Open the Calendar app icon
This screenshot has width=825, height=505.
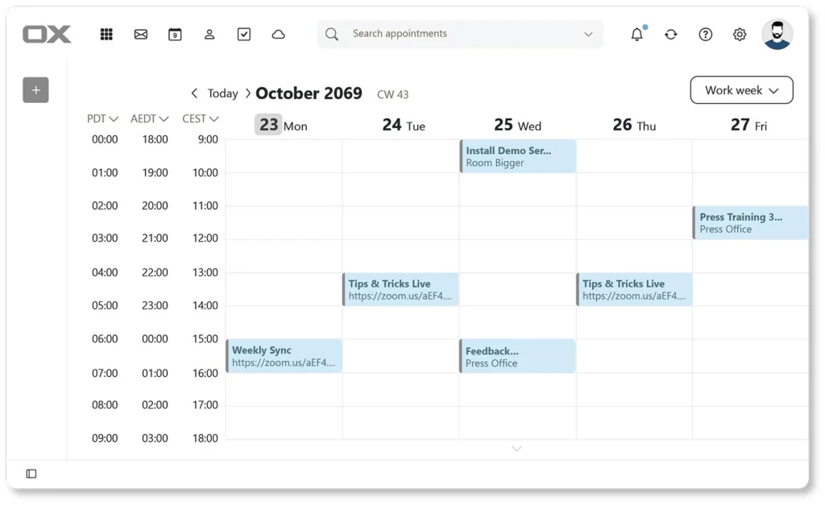(x=175, y=34)
